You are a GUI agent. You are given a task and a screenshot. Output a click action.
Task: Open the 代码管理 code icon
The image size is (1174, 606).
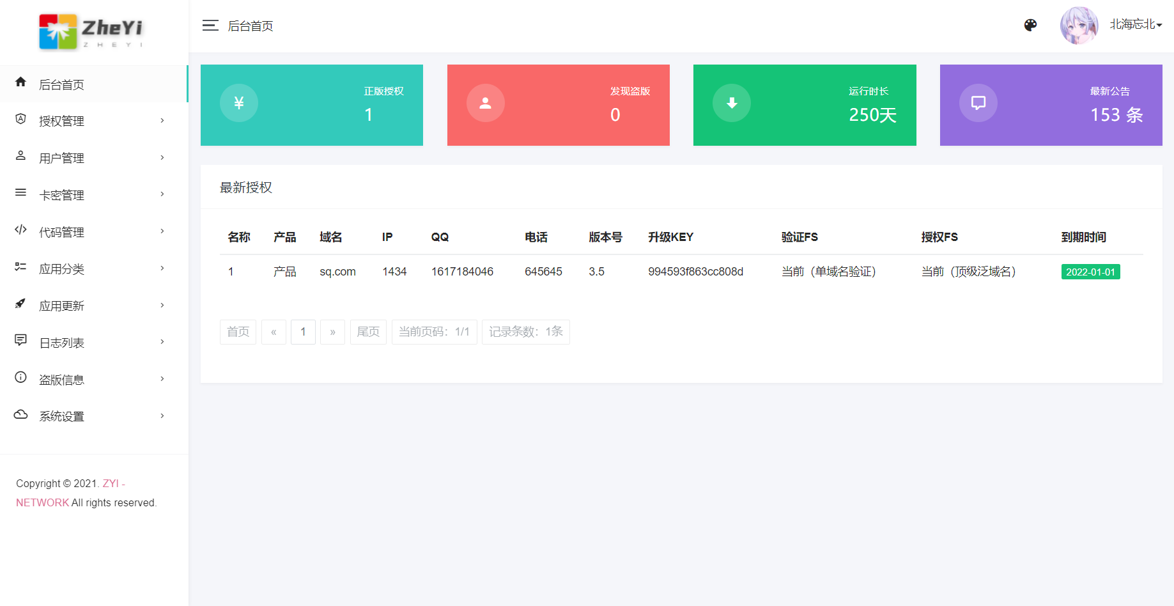click(x=20, y=231)
